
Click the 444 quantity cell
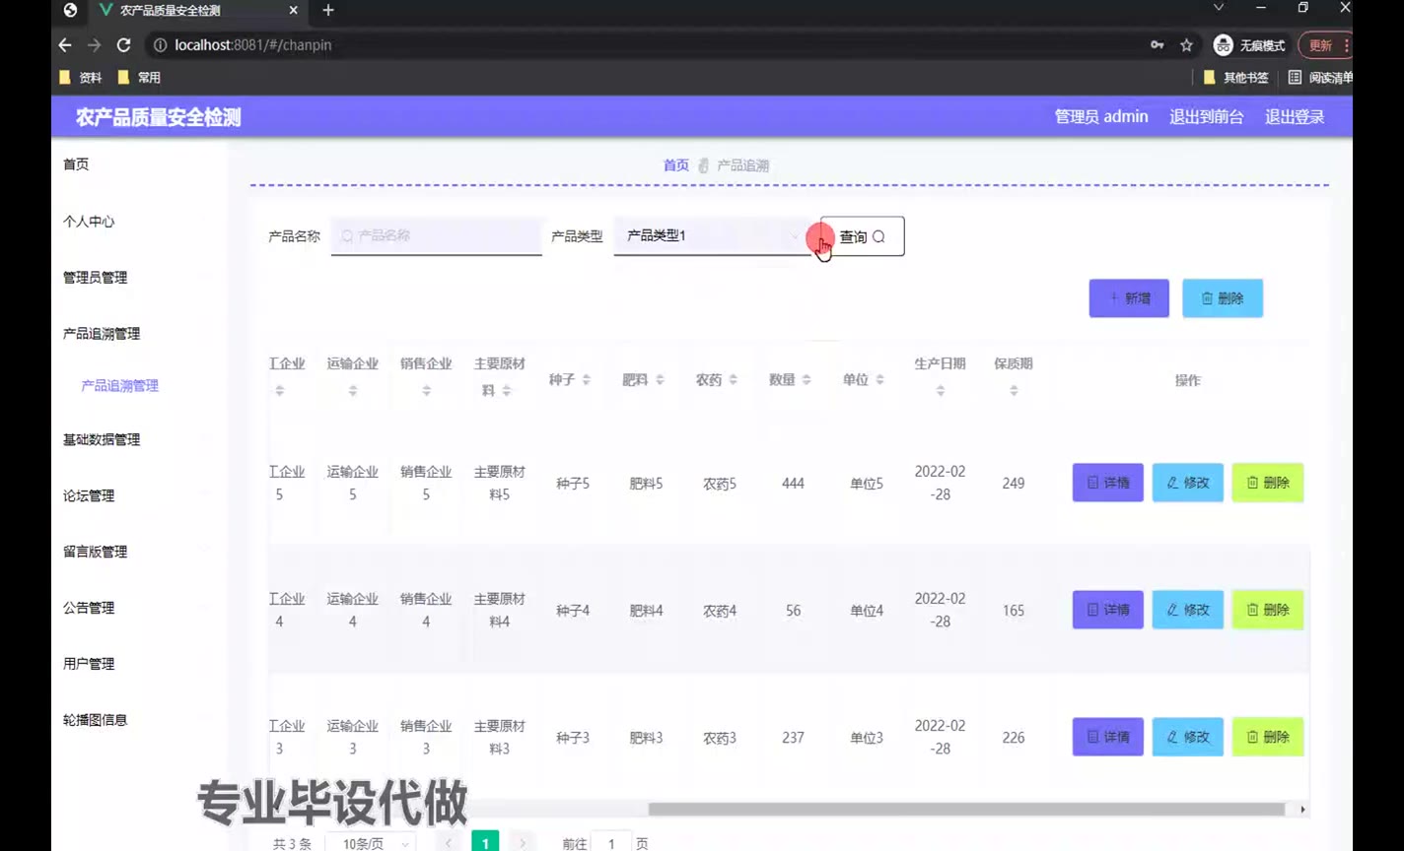(x=793, y=484)
